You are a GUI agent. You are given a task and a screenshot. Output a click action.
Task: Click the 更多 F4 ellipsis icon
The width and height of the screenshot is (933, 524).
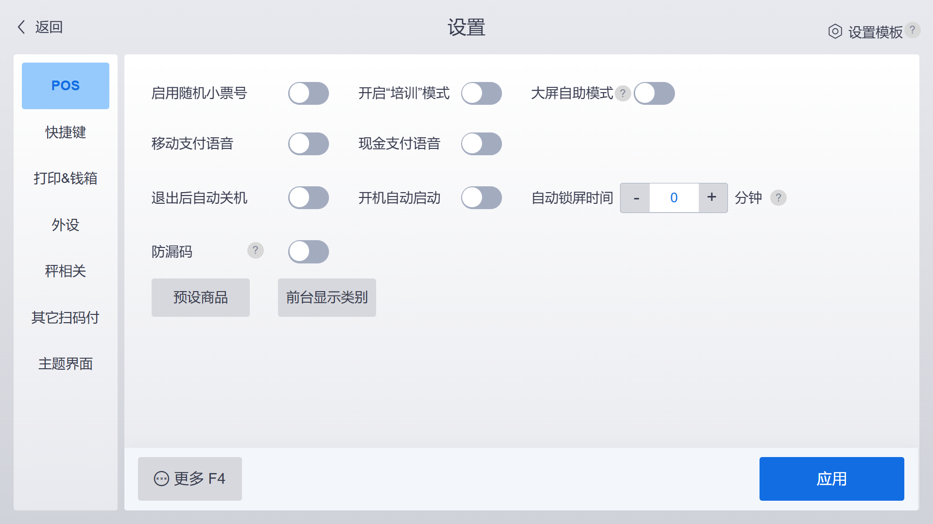161,478
